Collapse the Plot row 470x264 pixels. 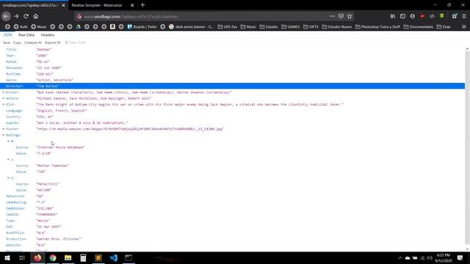[x=3, y=104]
